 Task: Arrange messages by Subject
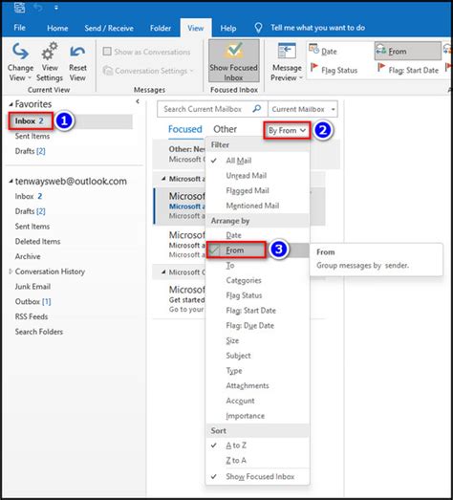click(x=258, y=356)
